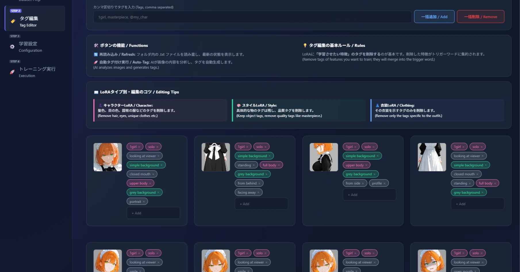Select the キャラクターLoRA / Character tip card
The width and height of the screenshot is (520, 272).
coord(160,110)
